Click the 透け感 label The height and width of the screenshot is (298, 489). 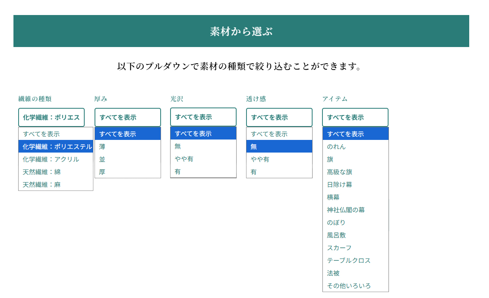pos(256,99)
